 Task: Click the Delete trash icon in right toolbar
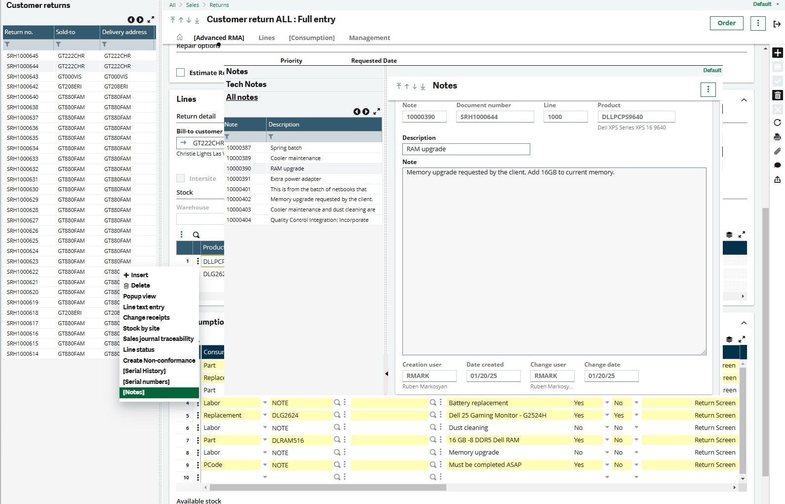(x=777, y=95)
